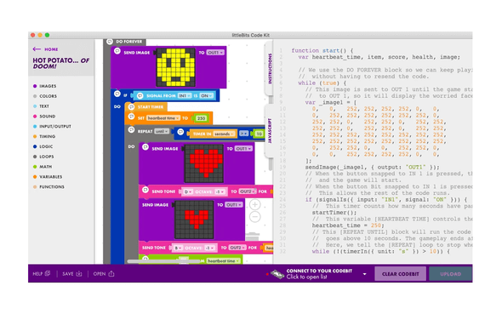Click OPEN in the bottom bar
502x314 pixels.
tap(100, 274)
